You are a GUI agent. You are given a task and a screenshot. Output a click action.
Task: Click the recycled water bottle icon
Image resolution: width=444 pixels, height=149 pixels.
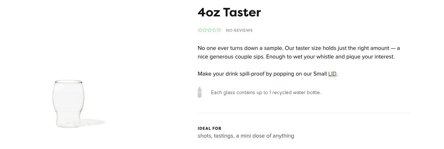pyautogui.click(x=200, y=92)
